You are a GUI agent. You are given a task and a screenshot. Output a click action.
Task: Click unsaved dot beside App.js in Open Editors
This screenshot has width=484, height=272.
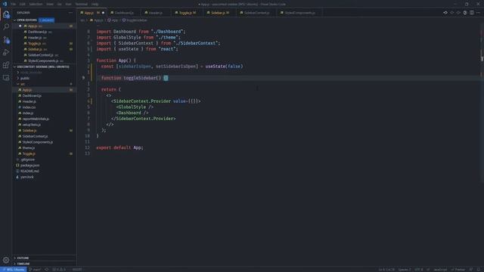(x=20, y=26)
